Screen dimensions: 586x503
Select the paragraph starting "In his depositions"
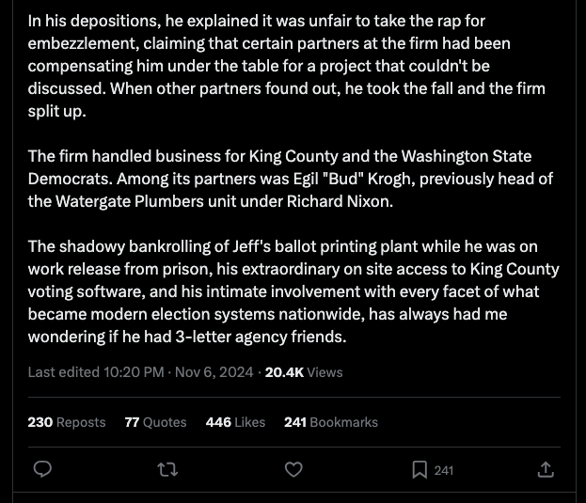[x=286, y=66]
